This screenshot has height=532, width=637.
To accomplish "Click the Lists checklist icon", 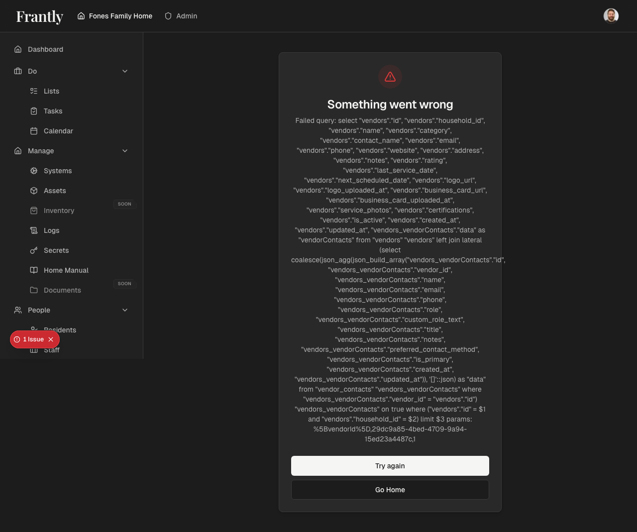I will point(34,91).
